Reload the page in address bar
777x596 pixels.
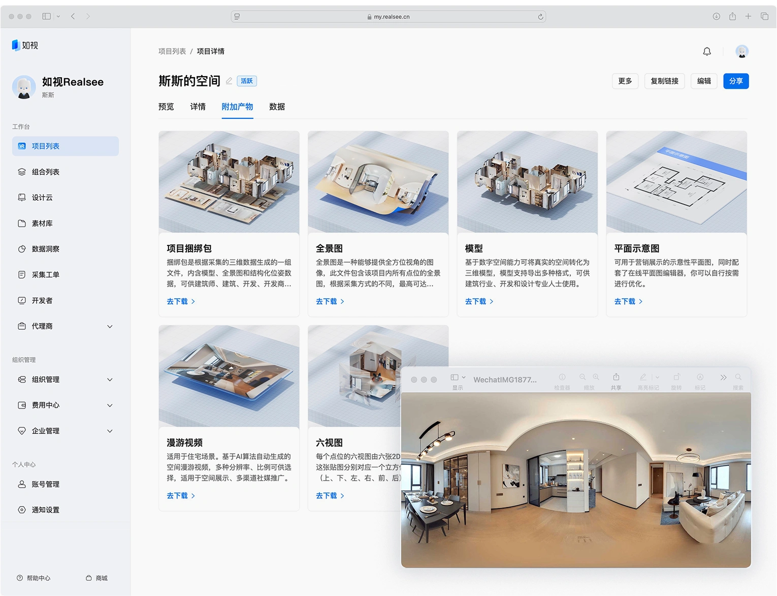540,17
